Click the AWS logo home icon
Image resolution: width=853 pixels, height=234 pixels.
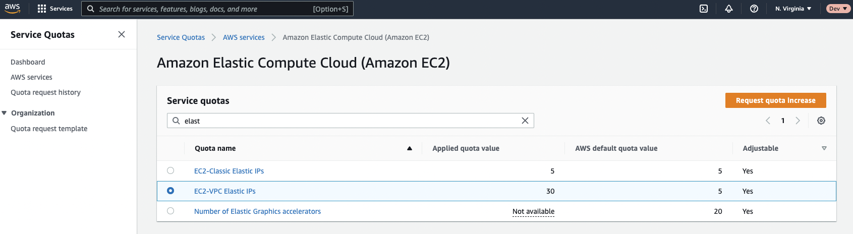pos(13,9)
